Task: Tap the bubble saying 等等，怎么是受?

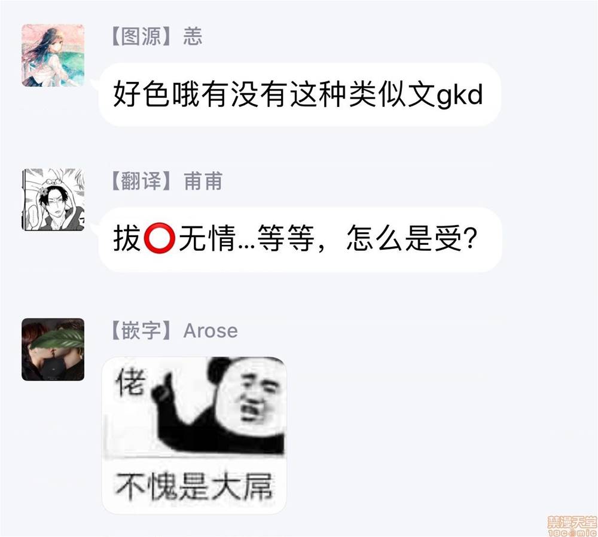Action: (x=300, y=239)
